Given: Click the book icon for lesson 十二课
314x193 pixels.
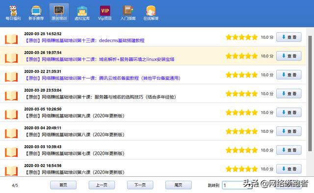Looking at the screenshot, I should 11,58.
